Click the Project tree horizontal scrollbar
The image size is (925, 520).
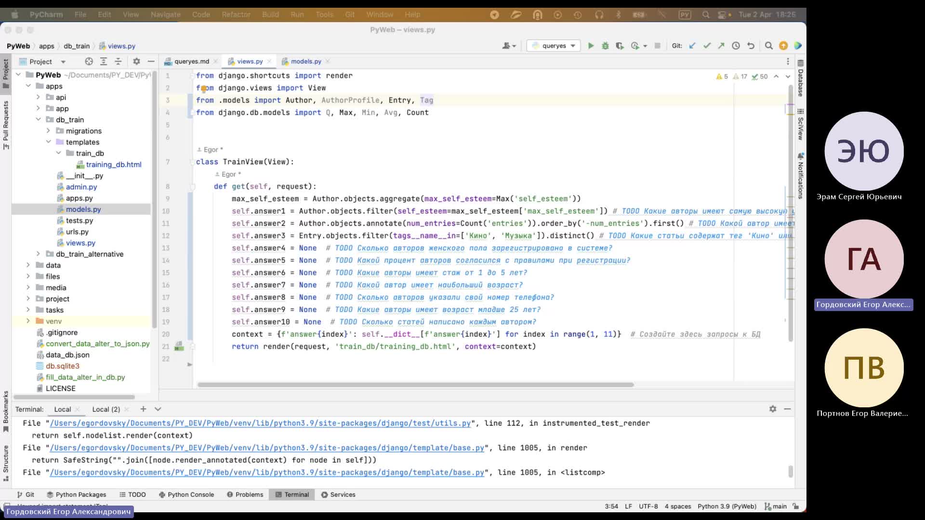[x=74, y=397]
